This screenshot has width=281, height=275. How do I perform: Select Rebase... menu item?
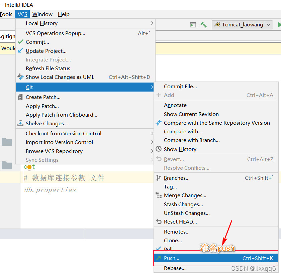(x=216, y=268)
